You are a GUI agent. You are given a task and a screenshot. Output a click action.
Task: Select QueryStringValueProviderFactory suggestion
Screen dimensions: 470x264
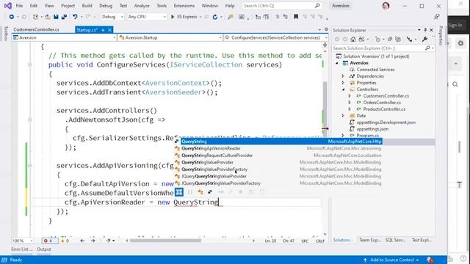coord(278,169)
